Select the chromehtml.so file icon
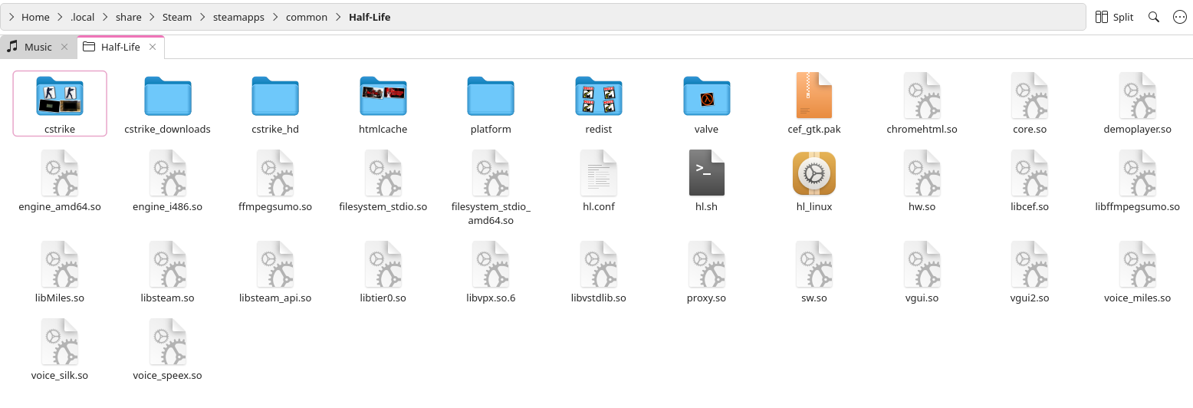 click(x=922, y=95)
